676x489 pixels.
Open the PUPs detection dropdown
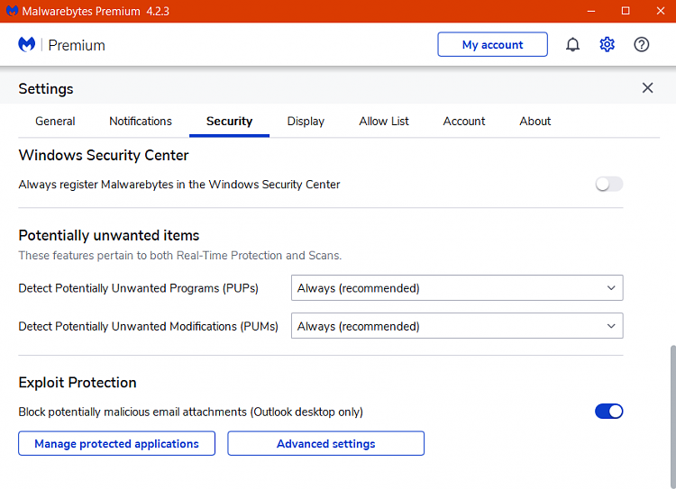pyautogui.click(x=457, y=288)
